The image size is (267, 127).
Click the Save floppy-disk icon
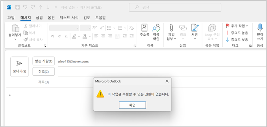(17, 7)
